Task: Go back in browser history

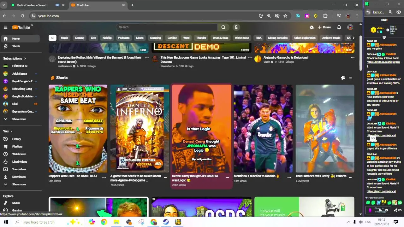Action: pos(4,16)
